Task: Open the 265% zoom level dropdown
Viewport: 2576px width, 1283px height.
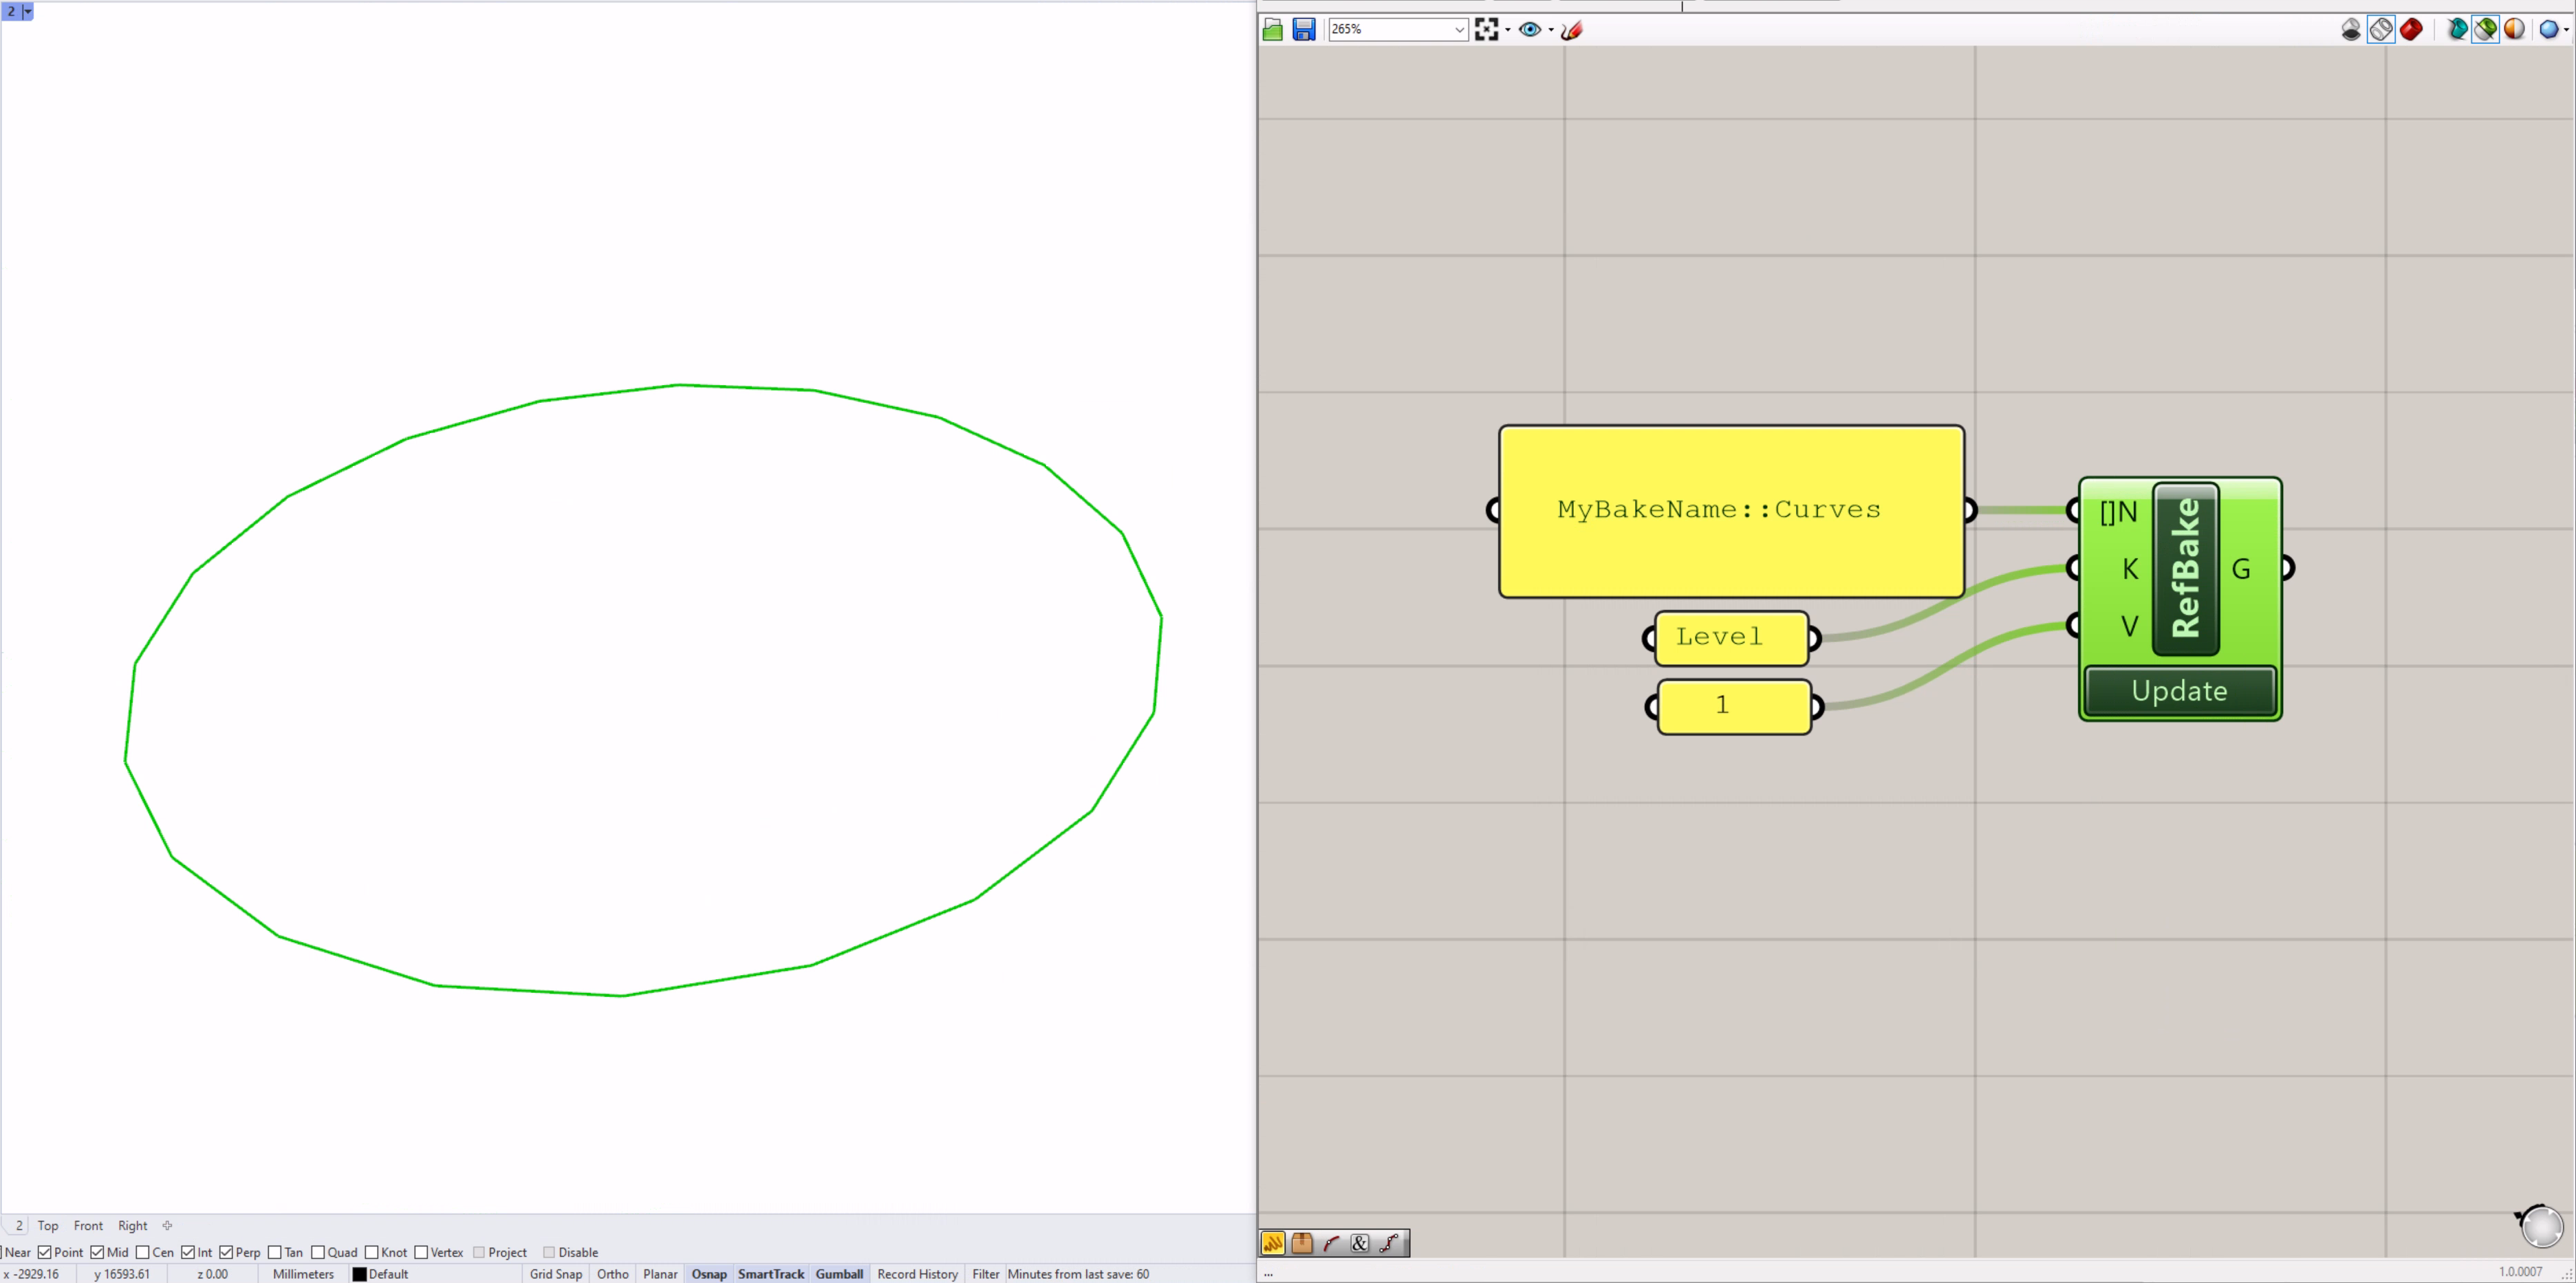Action: tap(1459, 29)
